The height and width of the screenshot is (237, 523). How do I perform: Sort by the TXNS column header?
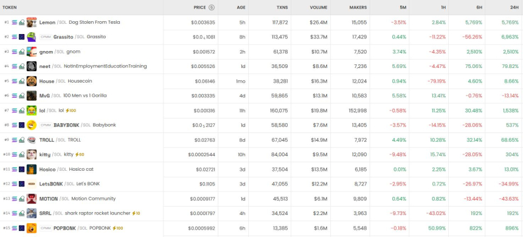pyautogui.click(x=282, y=7)
